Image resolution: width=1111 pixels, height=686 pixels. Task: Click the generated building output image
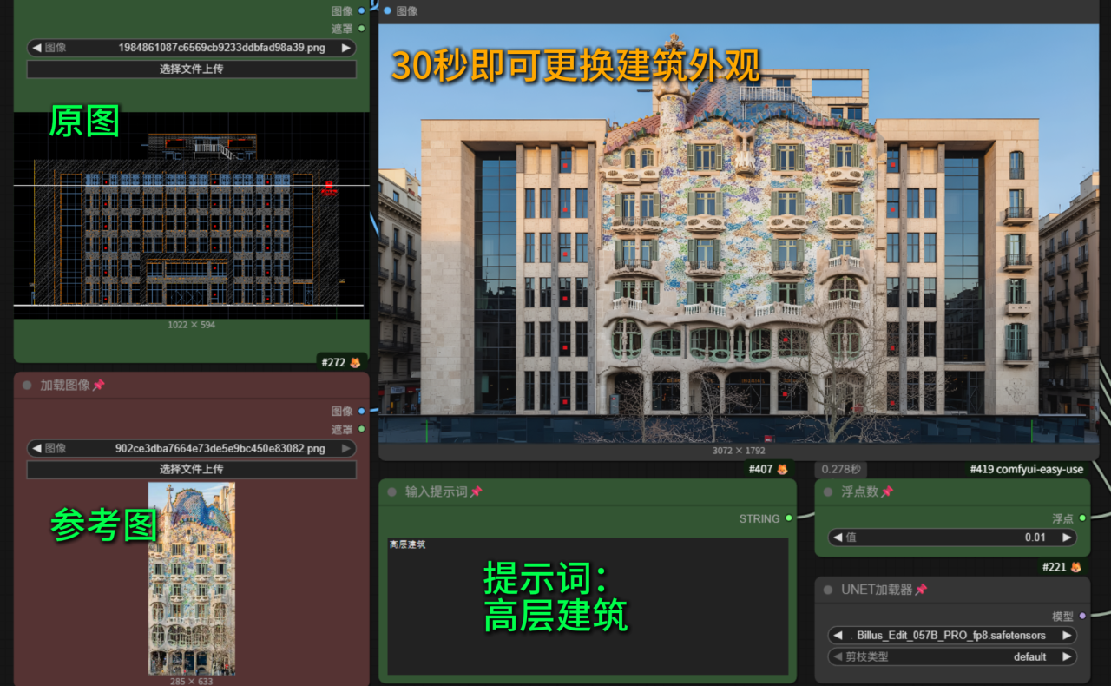pyautogui.click(x=739, y=234)
